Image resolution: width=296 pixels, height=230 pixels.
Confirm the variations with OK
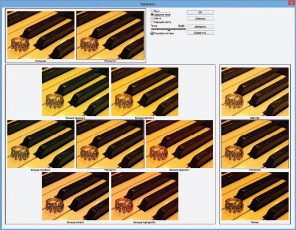pyautogui.click(x=200, y=13)
